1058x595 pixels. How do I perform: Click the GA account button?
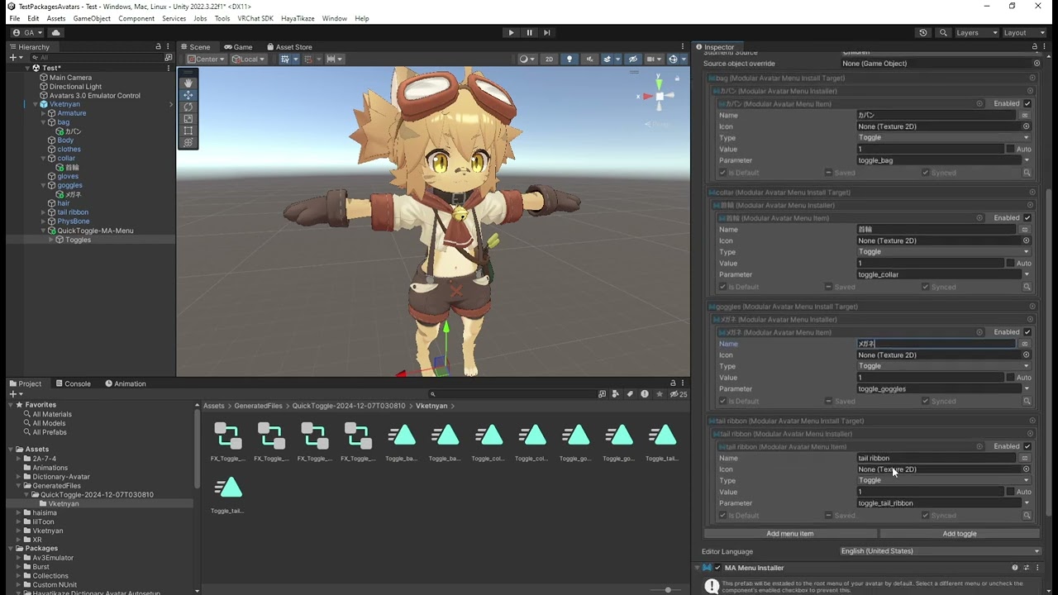[x=27, y=33]
